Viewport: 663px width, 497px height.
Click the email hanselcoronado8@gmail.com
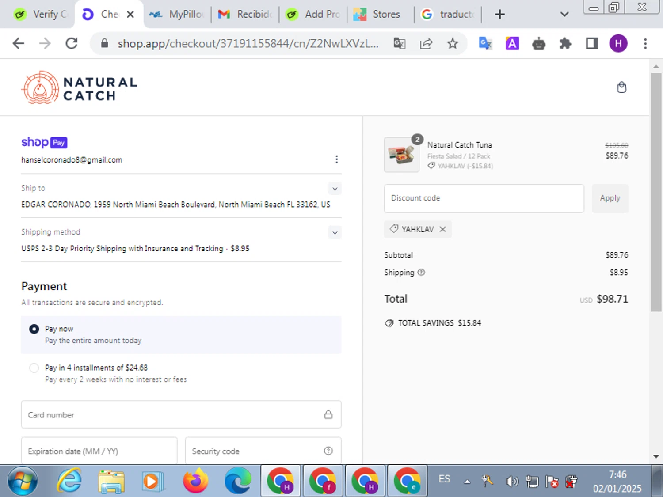pos(72,160)
